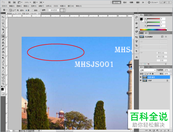Open the 文件(F) menu
173x132 pixels.
4,6
